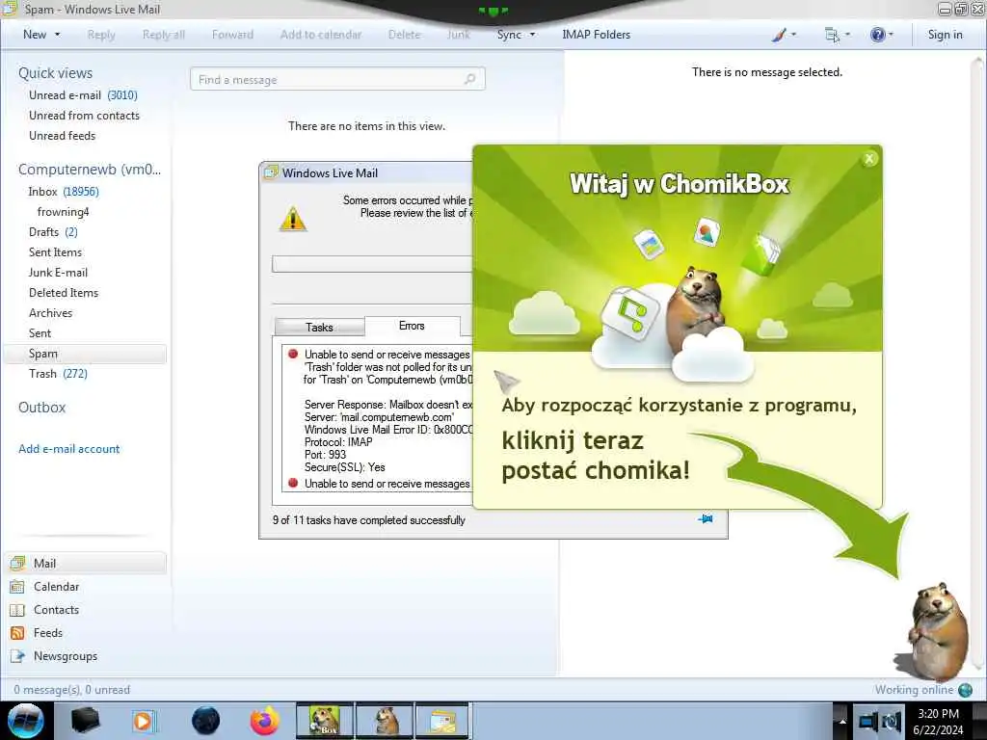This screenshot has height=740, width=987.
Task: Open the frowning4 subfolder
Action: point(63,211)
